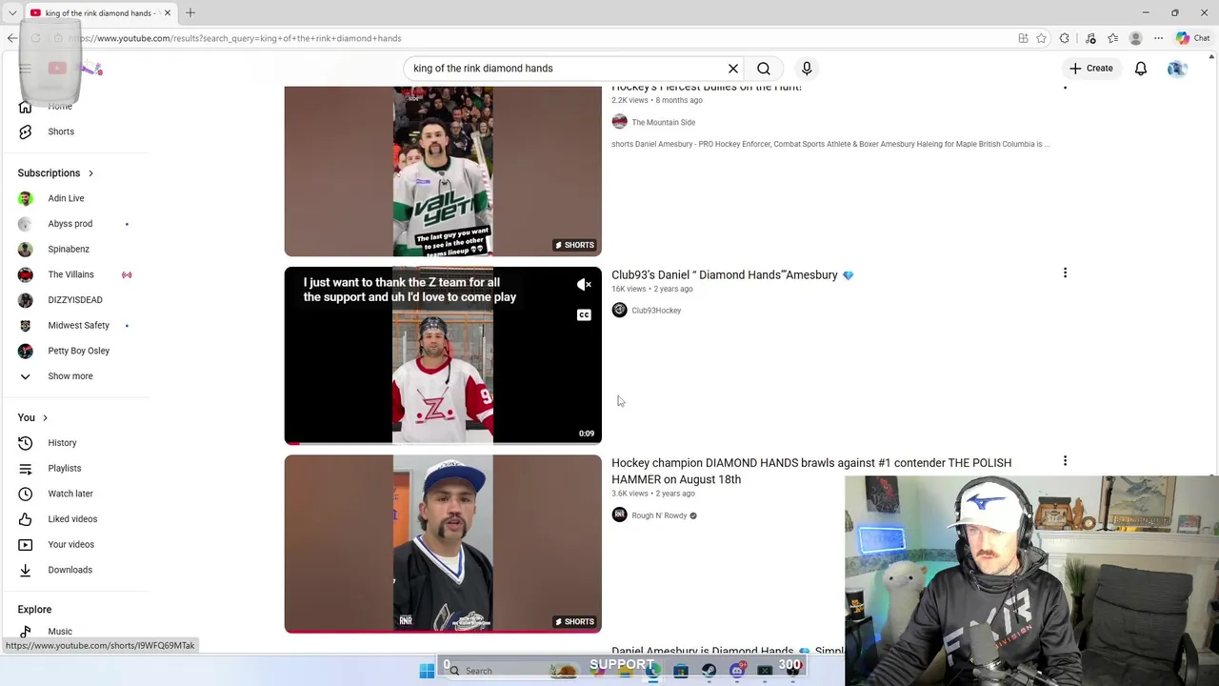The image size is (1219, 686).
Task: Open the Daniel Amesbury shorts description text
Action: [830, 144]
